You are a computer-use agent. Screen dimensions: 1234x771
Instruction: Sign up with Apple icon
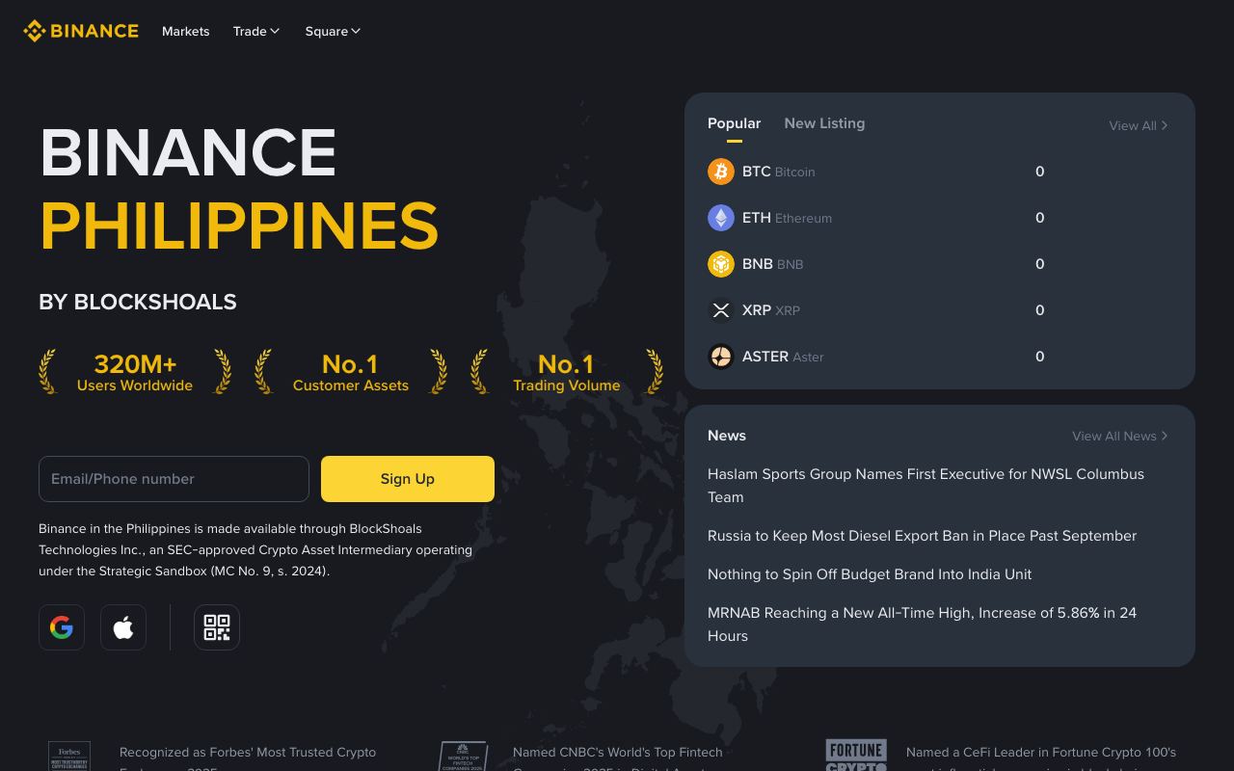point(123,627)
